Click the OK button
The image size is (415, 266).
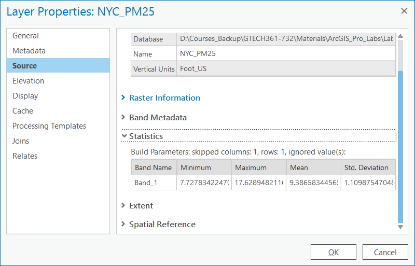click(333, 253)
